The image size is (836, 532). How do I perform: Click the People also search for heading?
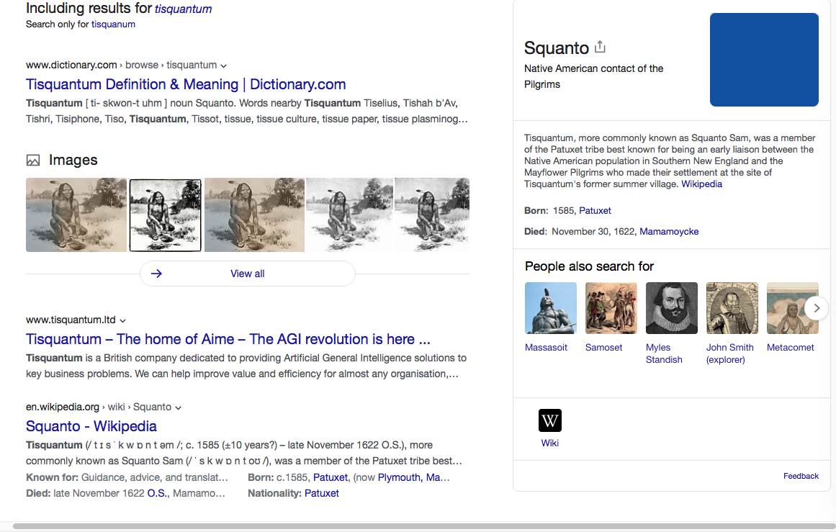(589, 266)
